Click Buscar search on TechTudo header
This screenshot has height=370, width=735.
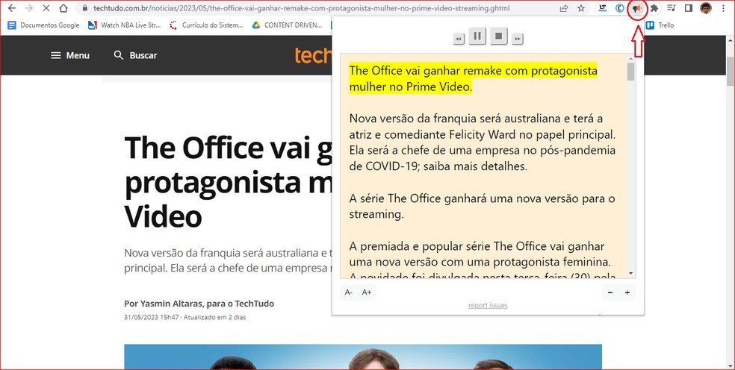click(x=135, y=55)
